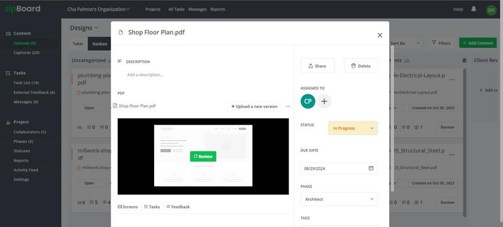This screenshot has width=503, height=227.
Task: Open All Tasks in the top navigation
Action: click(x=177, y=9)
